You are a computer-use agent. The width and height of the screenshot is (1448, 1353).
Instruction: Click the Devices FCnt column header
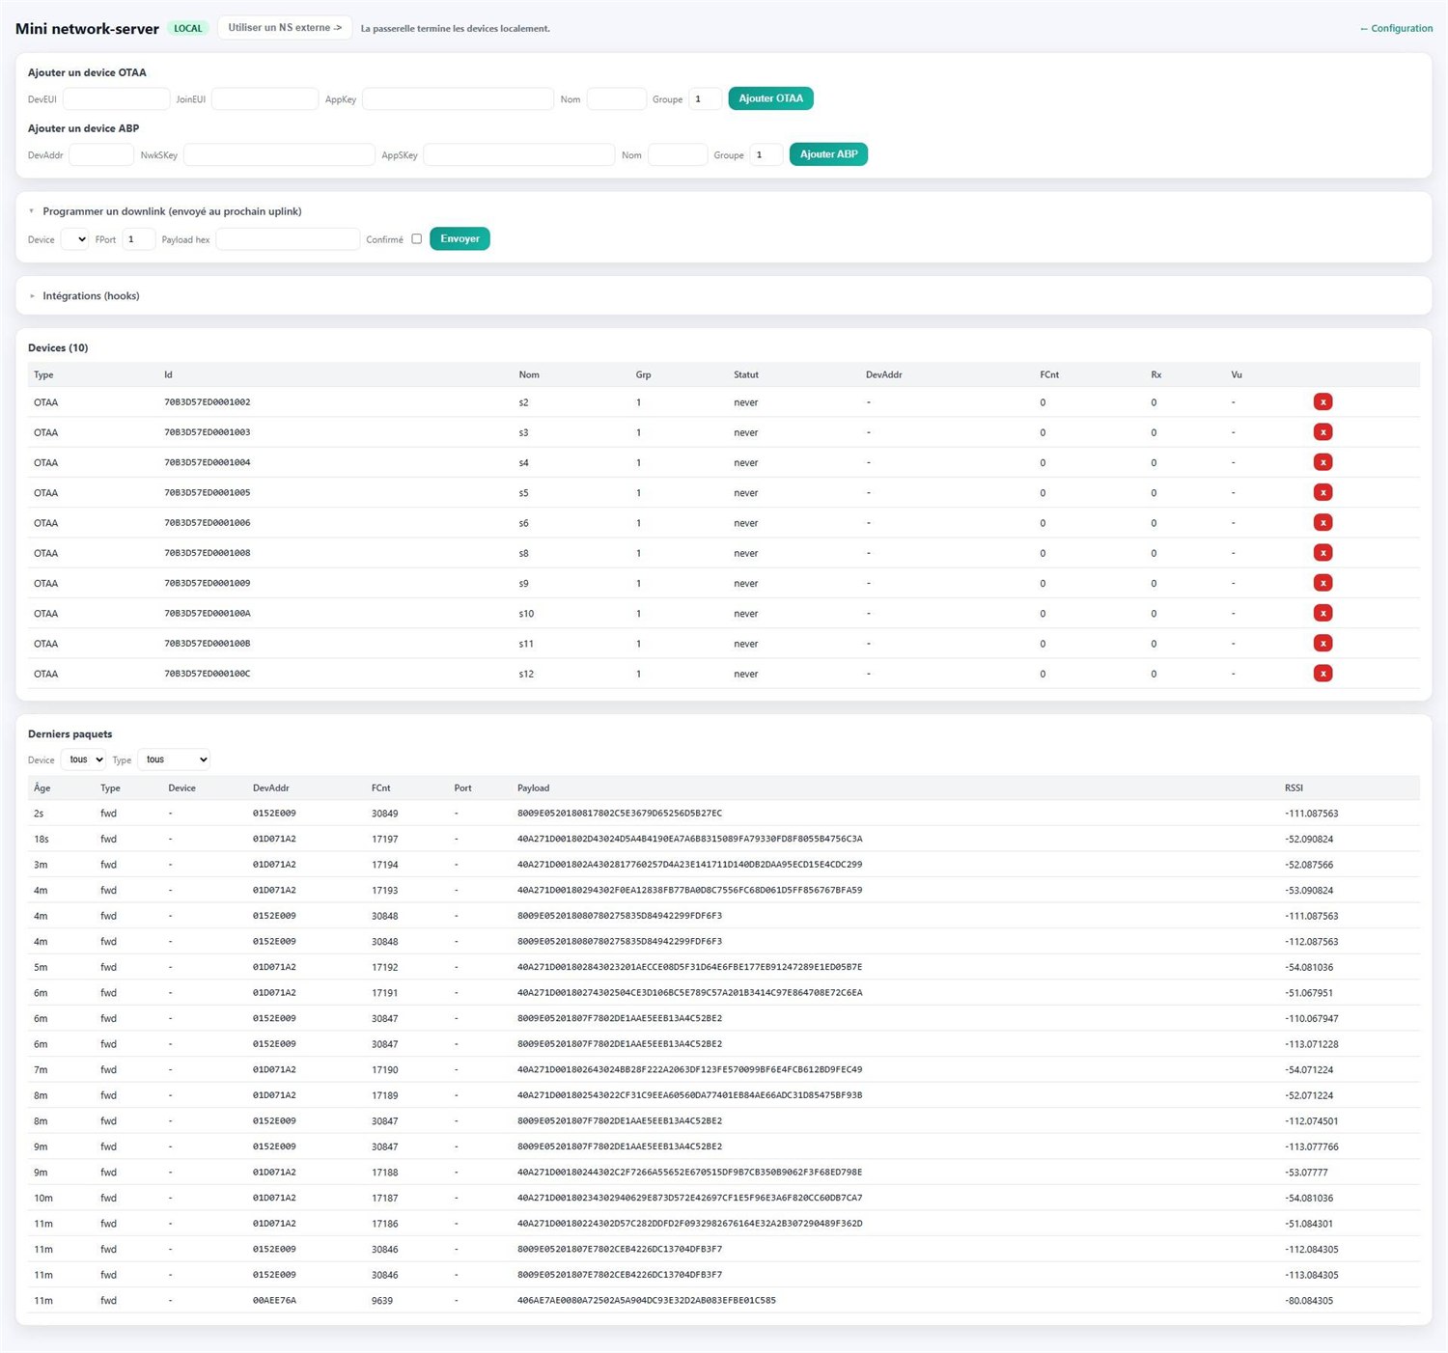[1049, 374]
